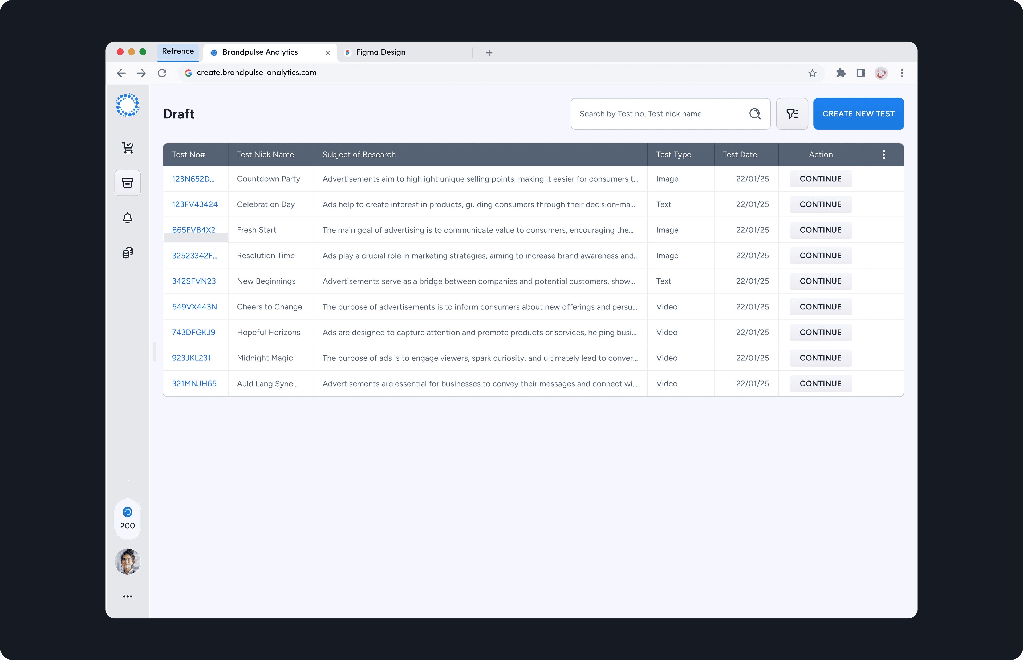This screenshot has width=1023, height=660.
Task: Continue the Resolution Time test
Action: point(820,255)
